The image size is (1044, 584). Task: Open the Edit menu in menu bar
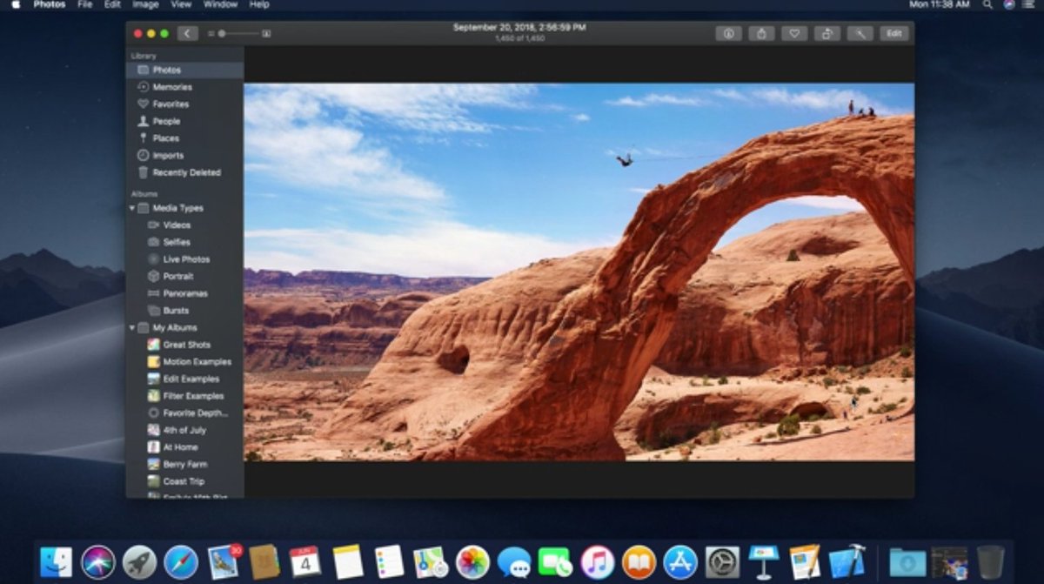(112, 5)
